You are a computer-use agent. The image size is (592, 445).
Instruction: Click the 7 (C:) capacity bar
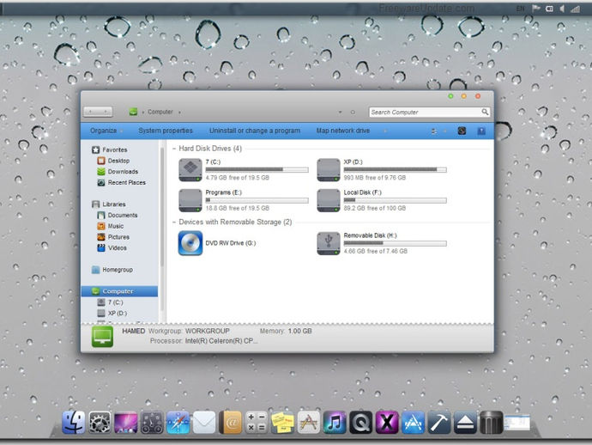257,170
